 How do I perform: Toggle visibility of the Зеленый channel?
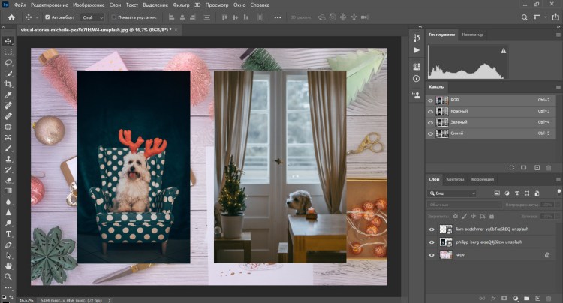[431, 123]
